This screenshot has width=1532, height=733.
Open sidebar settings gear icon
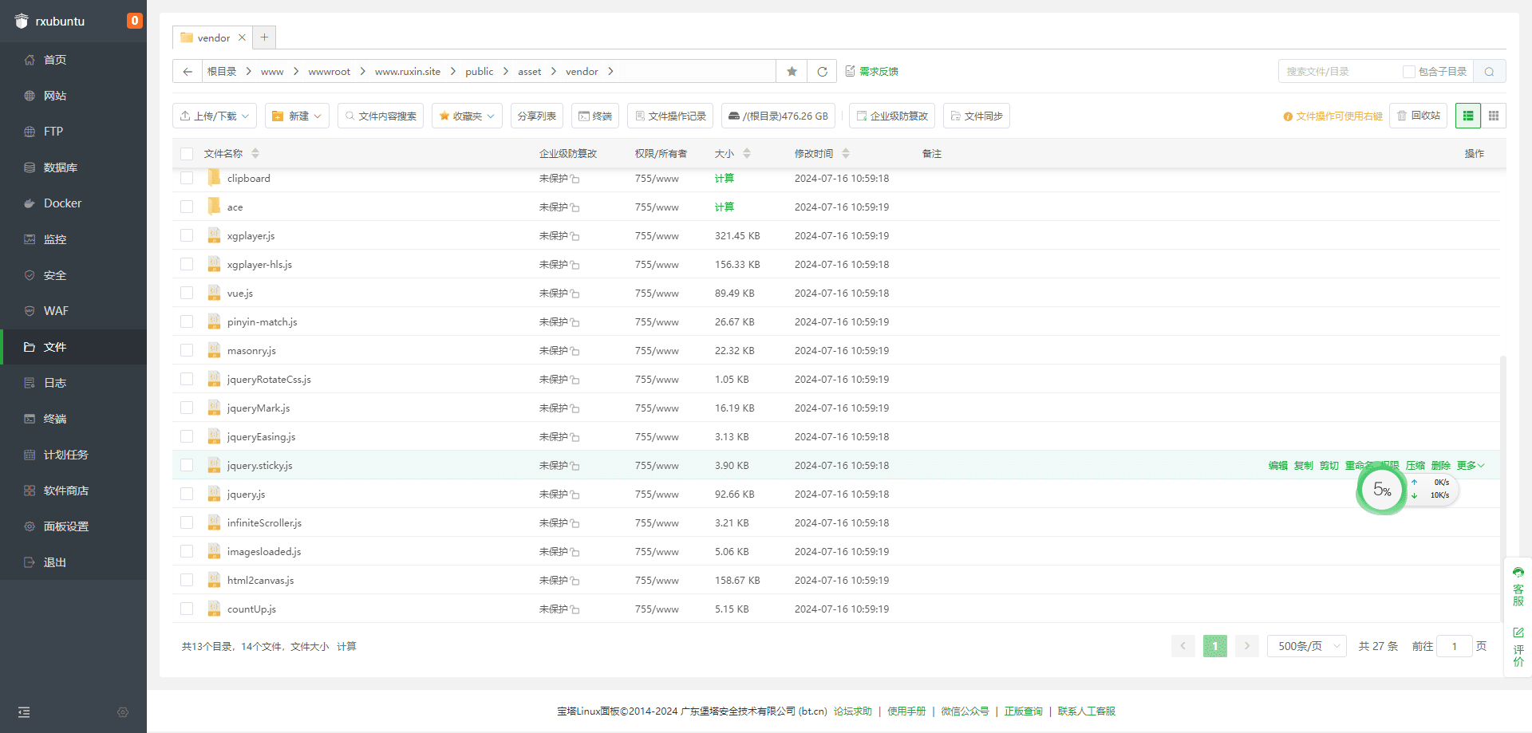tap(123, 712)
